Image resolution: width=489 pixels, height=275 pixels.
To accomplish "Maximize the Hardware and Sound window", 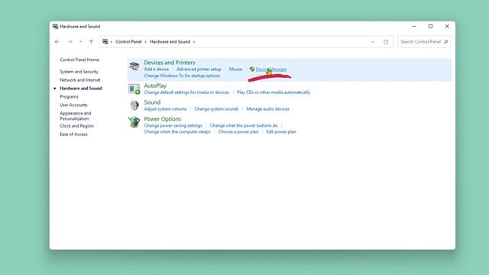I will [430, 27].
